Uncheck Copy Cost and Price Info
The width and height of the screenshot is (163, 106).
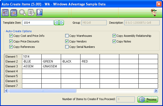(11, 36)
